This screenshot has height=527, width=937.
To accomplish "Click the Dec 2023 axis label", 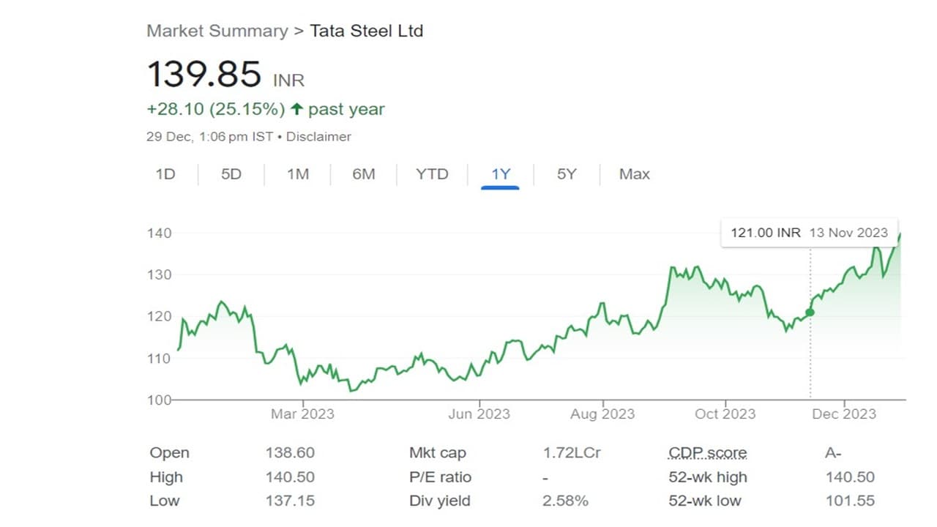I will (844, 414).
